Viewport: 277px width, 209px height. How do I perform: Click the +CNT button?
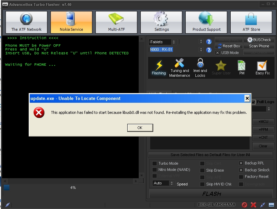pos(263,137)
